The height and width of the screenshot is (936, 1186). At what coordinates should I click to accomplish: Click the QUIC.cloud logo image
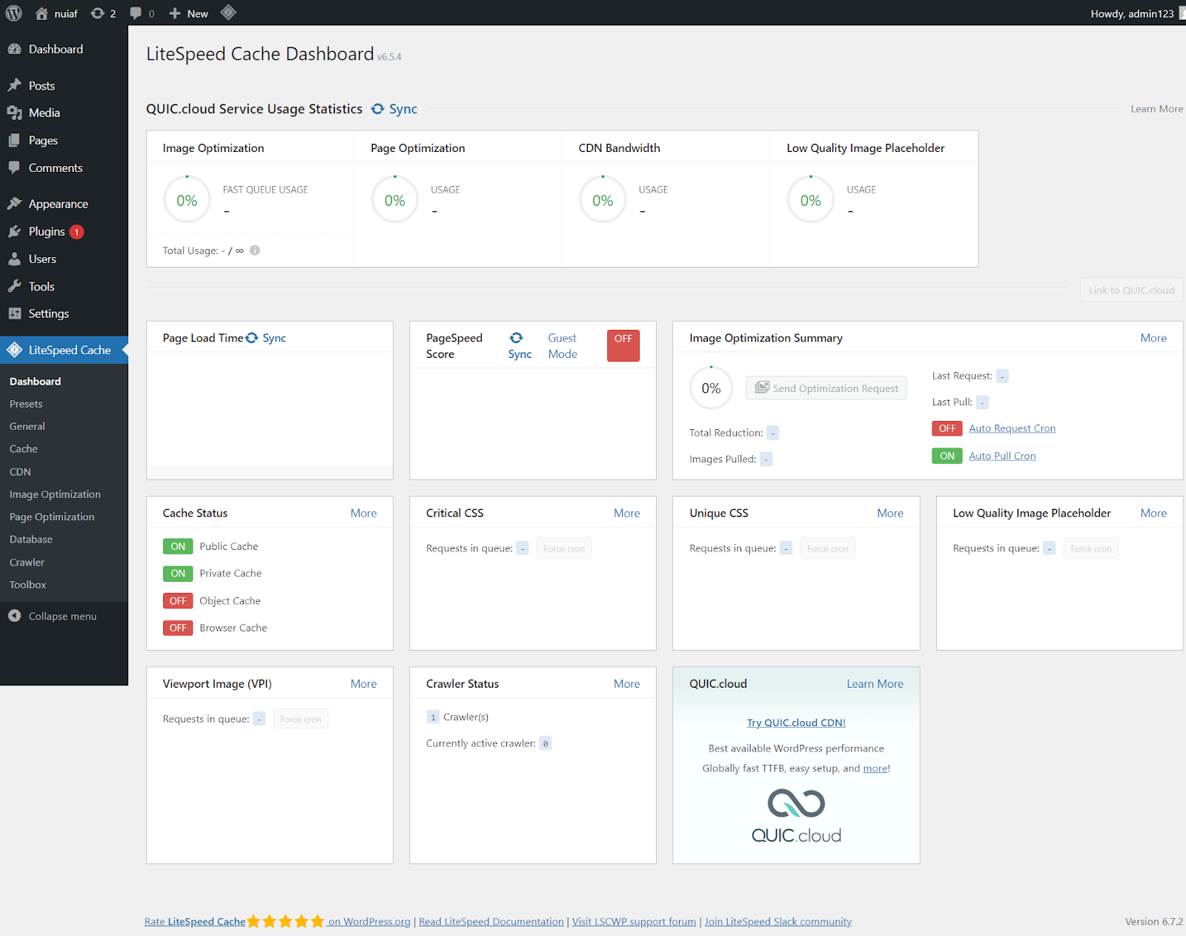796,816
